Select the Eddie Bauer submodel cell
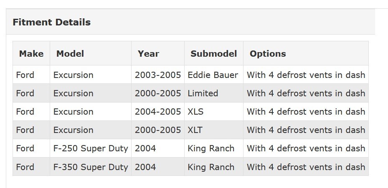388x188 pixels. [x=213, y=75]
